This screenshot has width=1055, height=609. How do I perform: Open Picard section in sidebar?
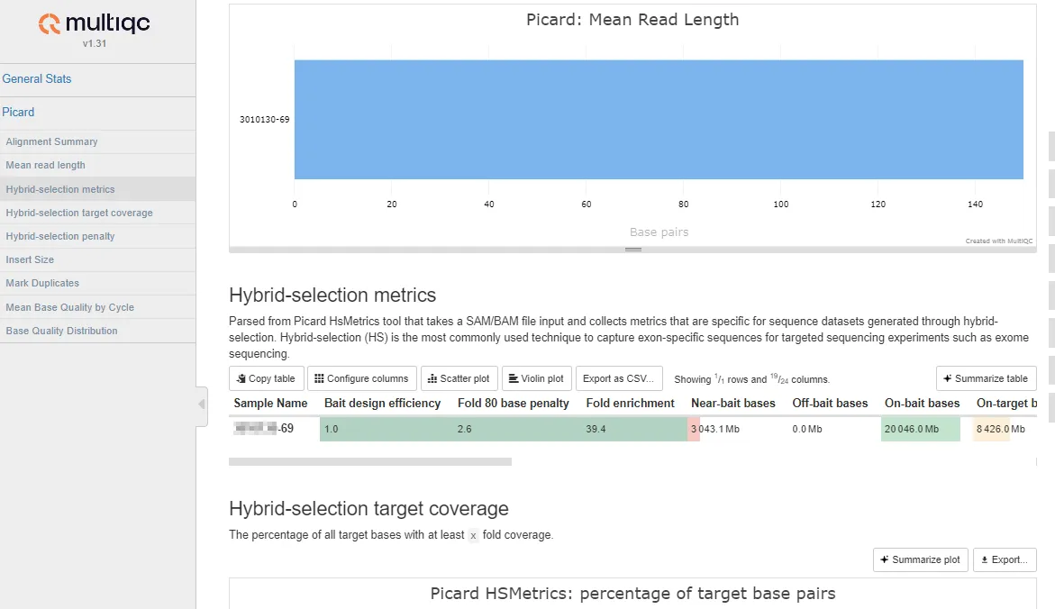(x=19, y=113)
